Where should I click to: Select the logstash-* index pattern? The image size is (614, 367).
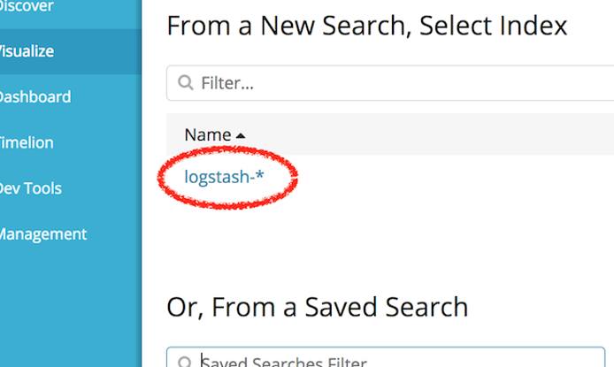pos(224,177)
